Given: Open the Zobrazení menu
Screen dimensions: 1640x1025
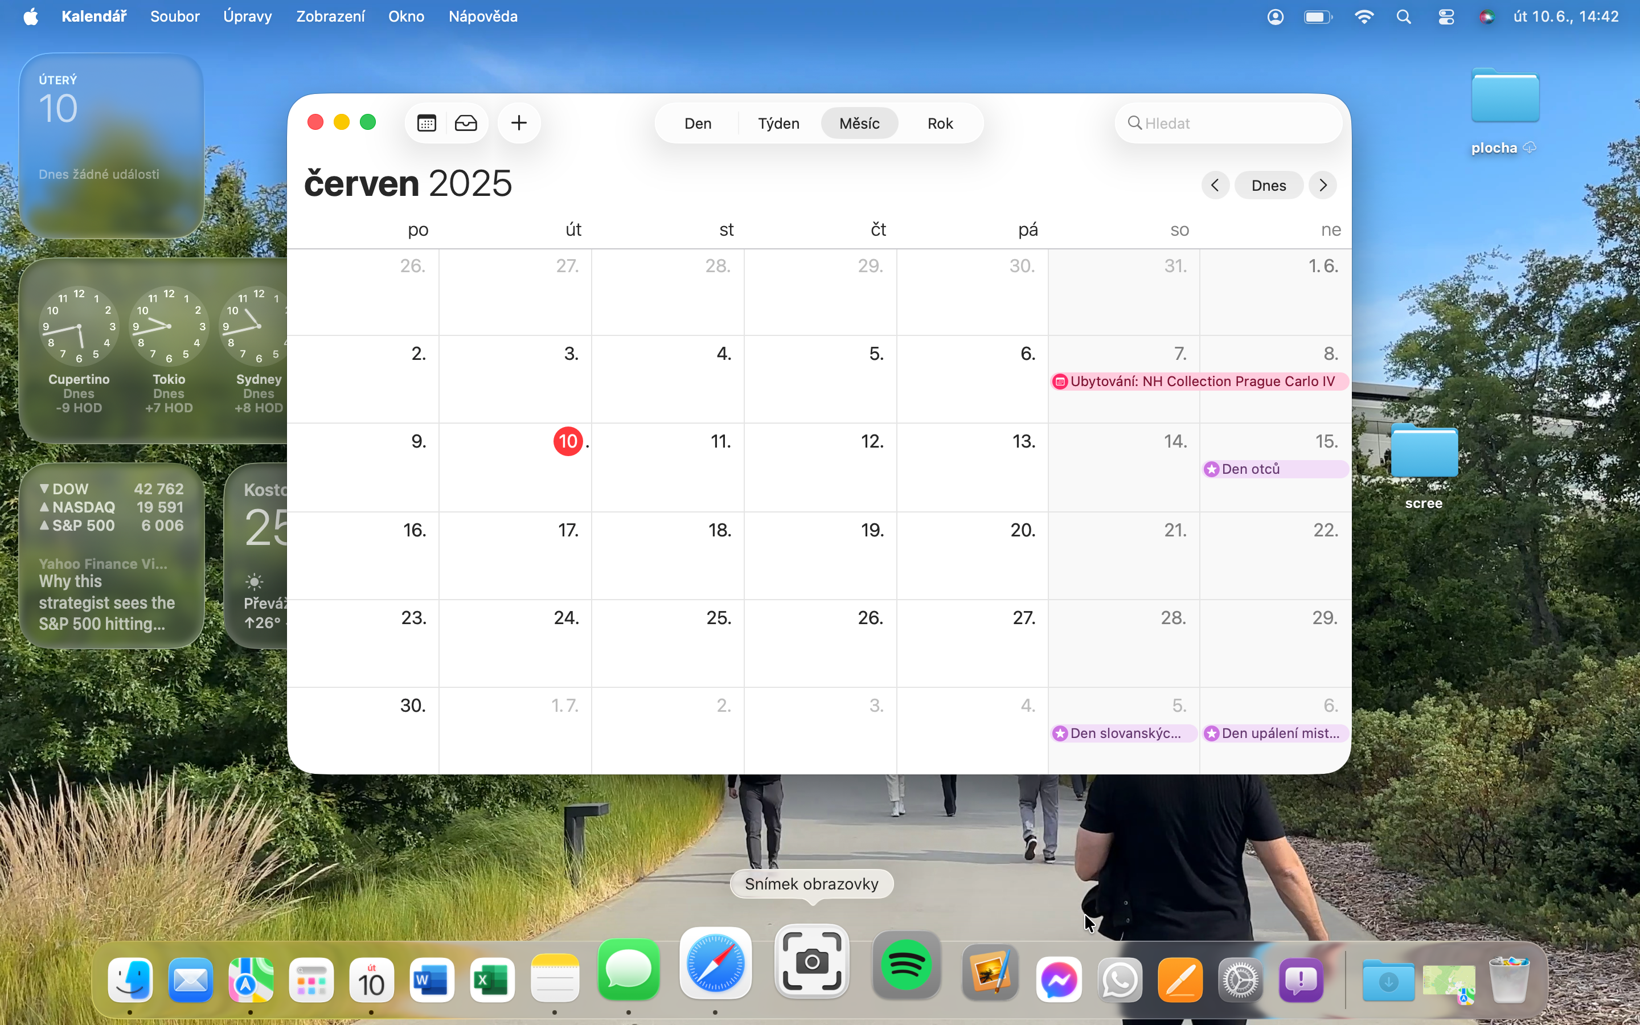Looking at the screenshot, I should click(330, 17).
